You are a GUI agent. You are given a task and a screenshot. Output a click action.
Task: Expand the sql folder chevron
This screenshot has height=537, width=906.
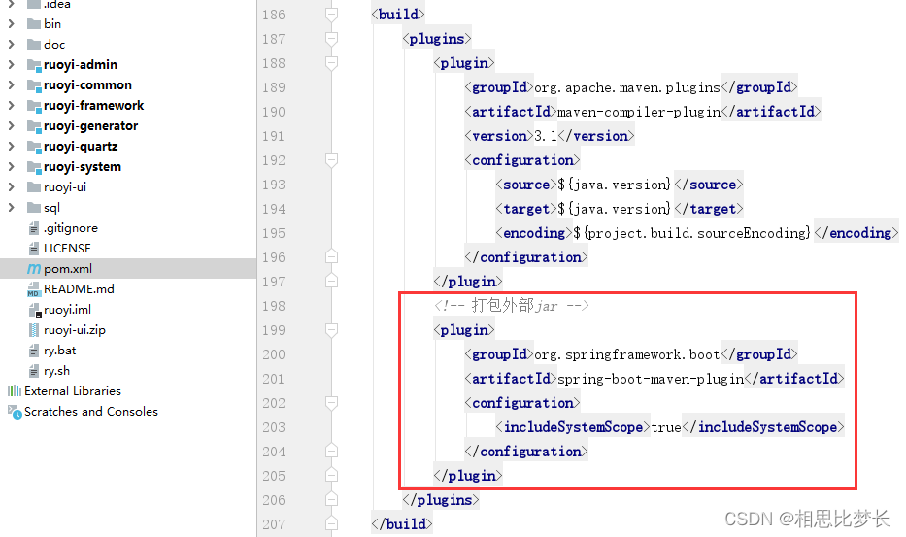[x=11, y=207]
